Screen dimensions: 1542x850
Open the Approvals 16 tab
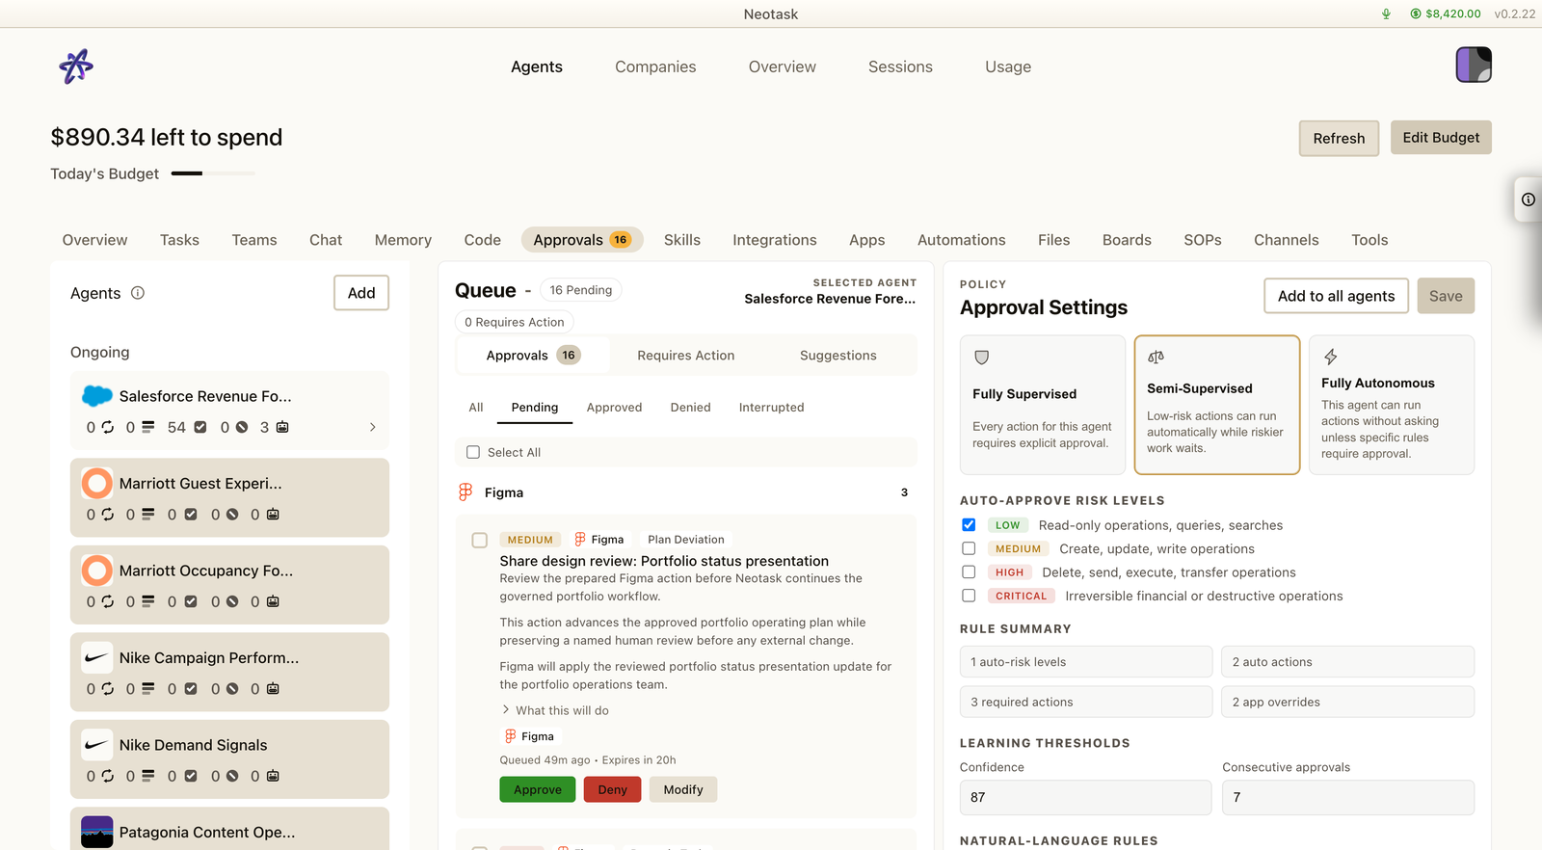(x=582, y=240)
